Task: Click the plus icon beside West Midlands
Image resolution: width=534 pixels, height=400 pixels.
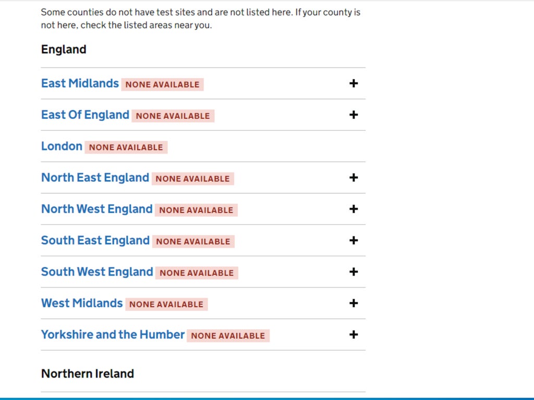Action: pos(354,303)
